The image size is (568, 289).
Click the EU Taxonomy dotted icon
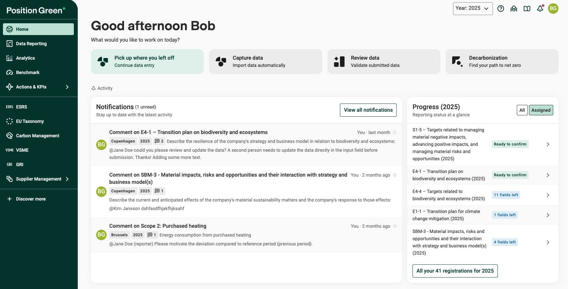[10, 121]
